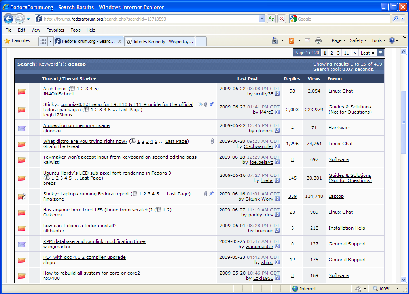Click the 2,003 replies count
The image size is (409, 294).
[x=292, y=110]
